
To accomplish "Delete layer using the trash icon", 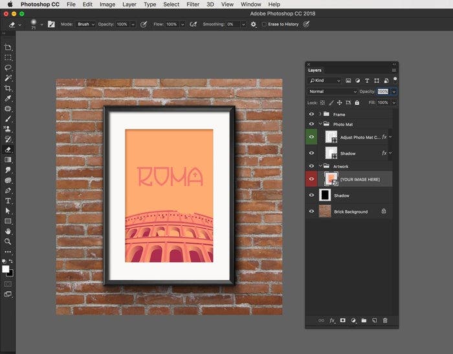I will click(x=385, y=320).
